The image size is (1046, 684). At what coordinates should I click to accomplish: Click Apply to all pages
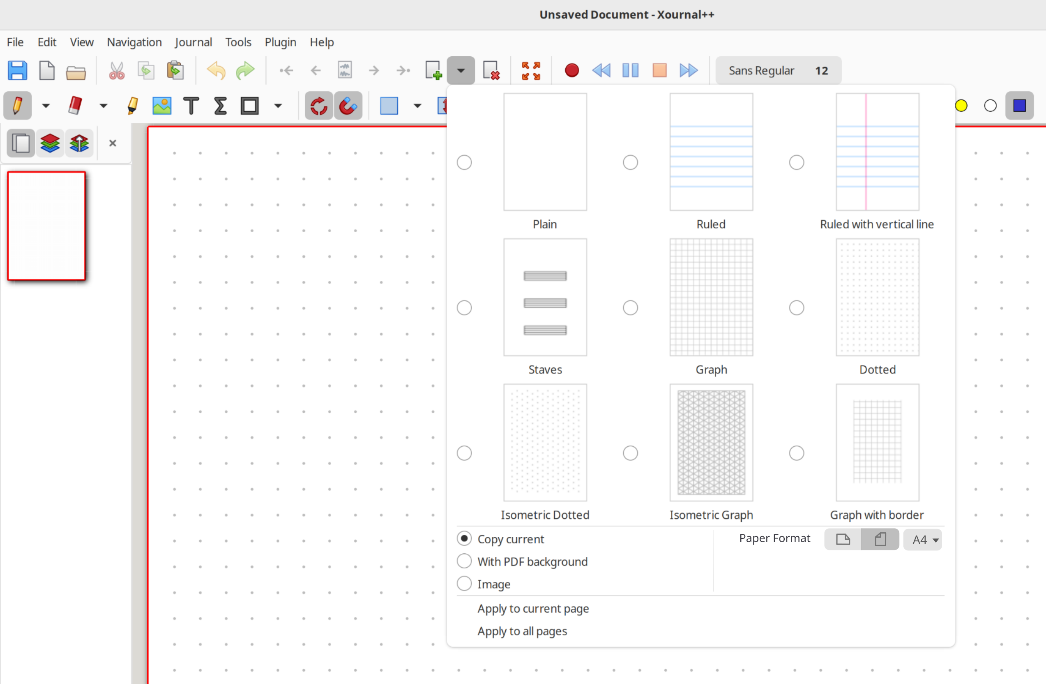click(522, 631)
